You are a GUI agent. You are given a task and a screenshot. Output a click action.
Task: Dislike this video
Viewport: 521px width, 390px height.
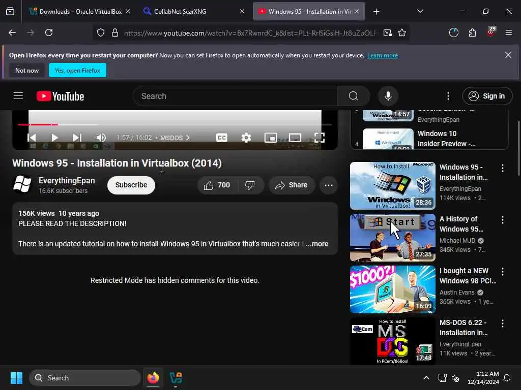pyautogui.click(x=250, y=185)
